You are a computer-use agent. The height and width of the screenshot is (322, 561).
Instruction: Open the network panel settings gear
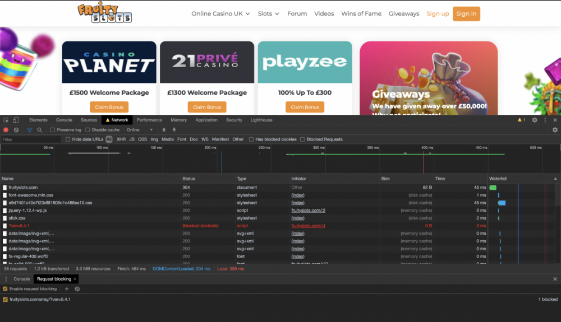[555, 130]
